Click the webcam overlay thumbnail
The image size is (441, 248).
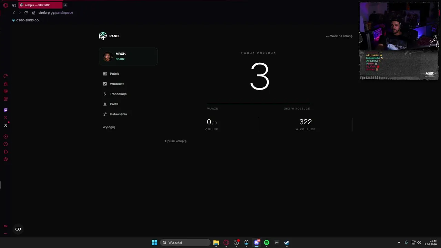click(x=399, y=26)
